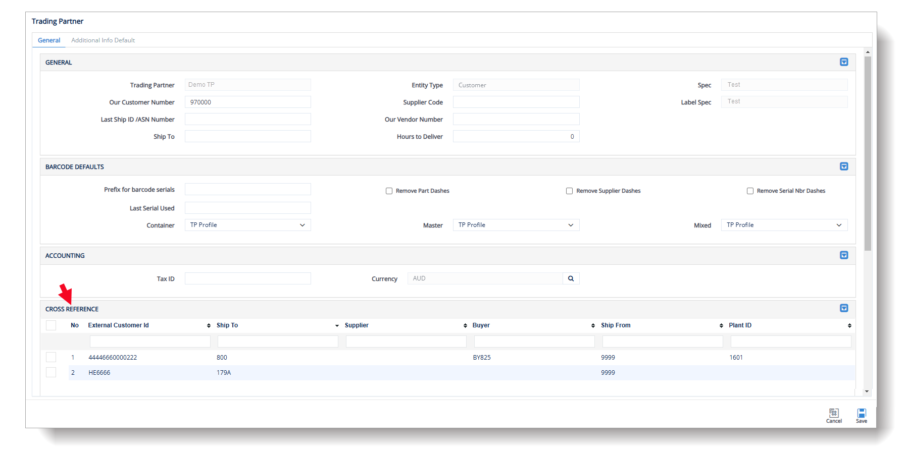Click the Currency AUD field

pos(485,278)
